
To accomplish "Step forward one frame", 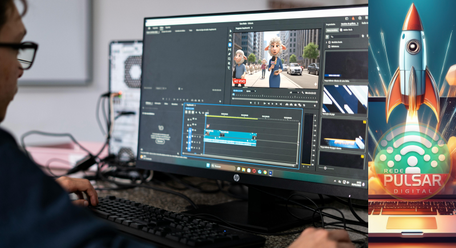I will click(276, 104).
